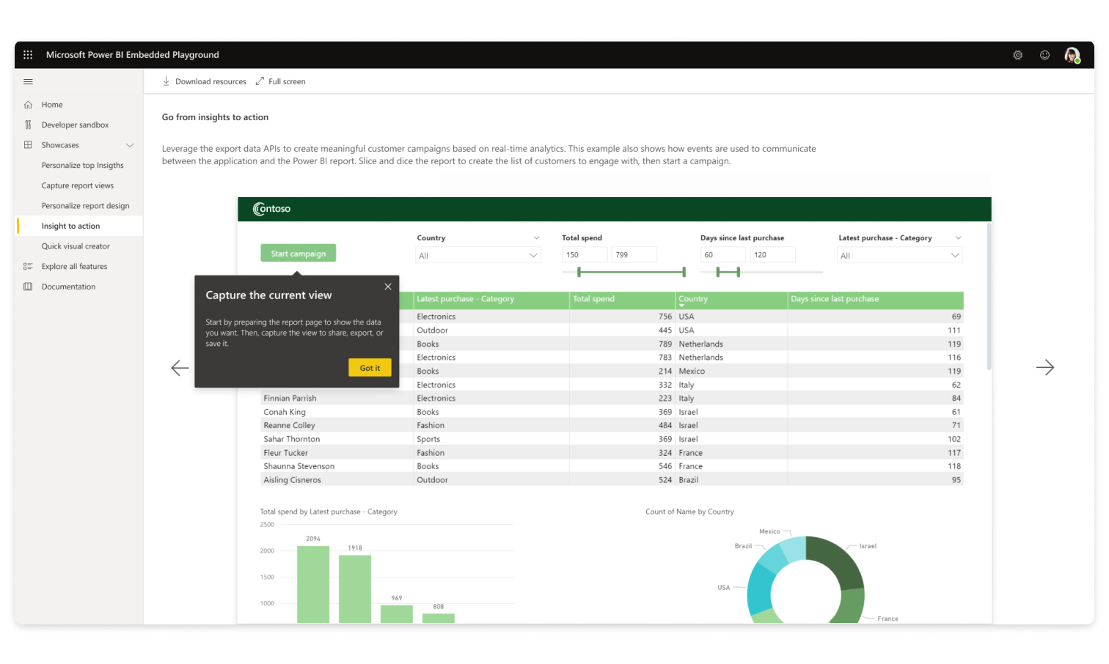Viewport: 1109px width, 664px height.
Task: Click Total spend maximum field 799
Action: coord(634,255)
